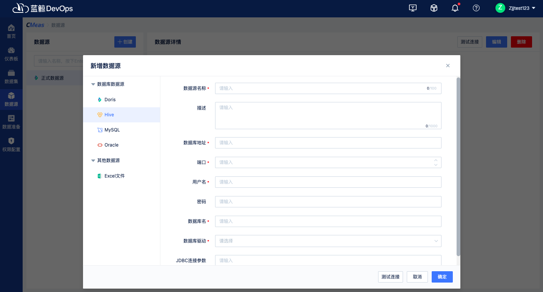Click the Excel文件 spreadsheet icon

click(x=100, y=176)
